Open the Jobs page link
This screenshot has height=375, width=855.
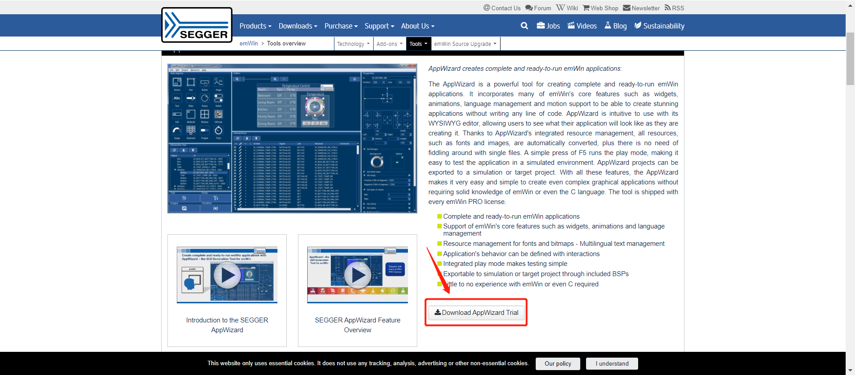[548, 26]
